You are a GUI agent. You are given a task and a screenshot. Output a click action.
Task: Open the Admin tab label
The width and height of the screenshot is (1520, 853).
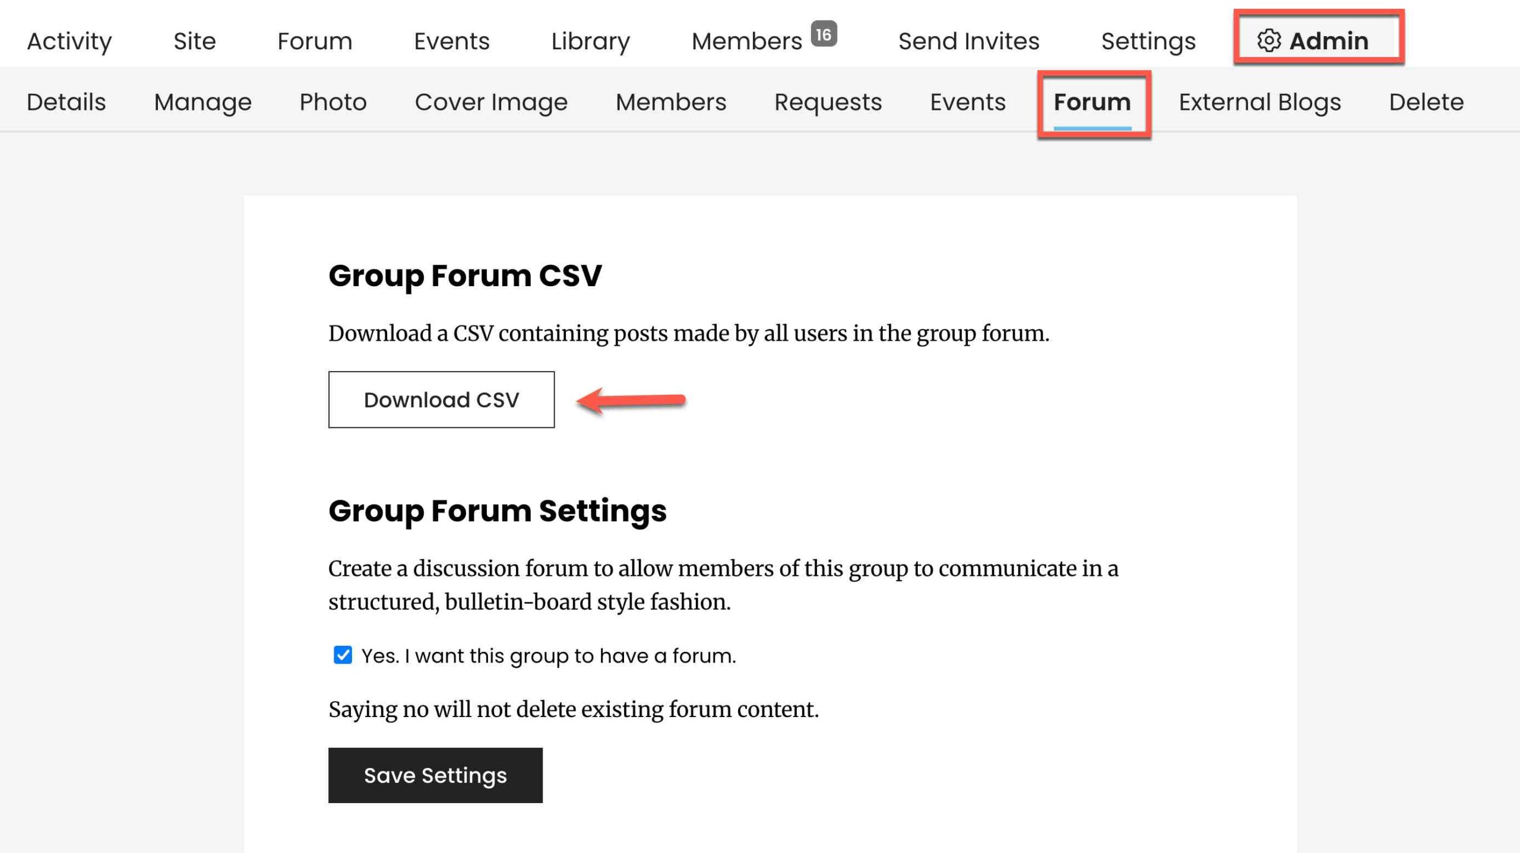1329,40
